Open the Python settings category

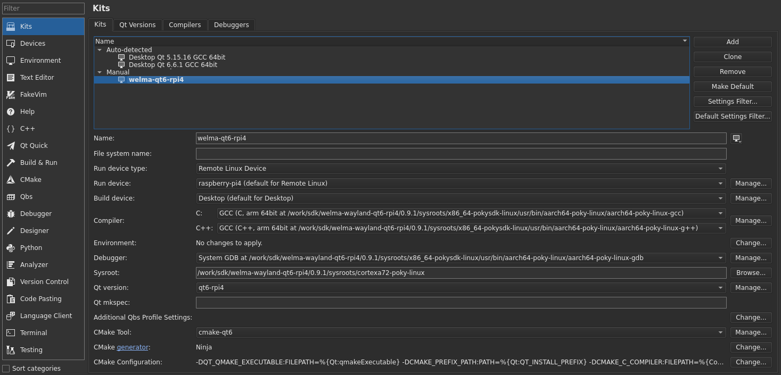pos(31,248)
